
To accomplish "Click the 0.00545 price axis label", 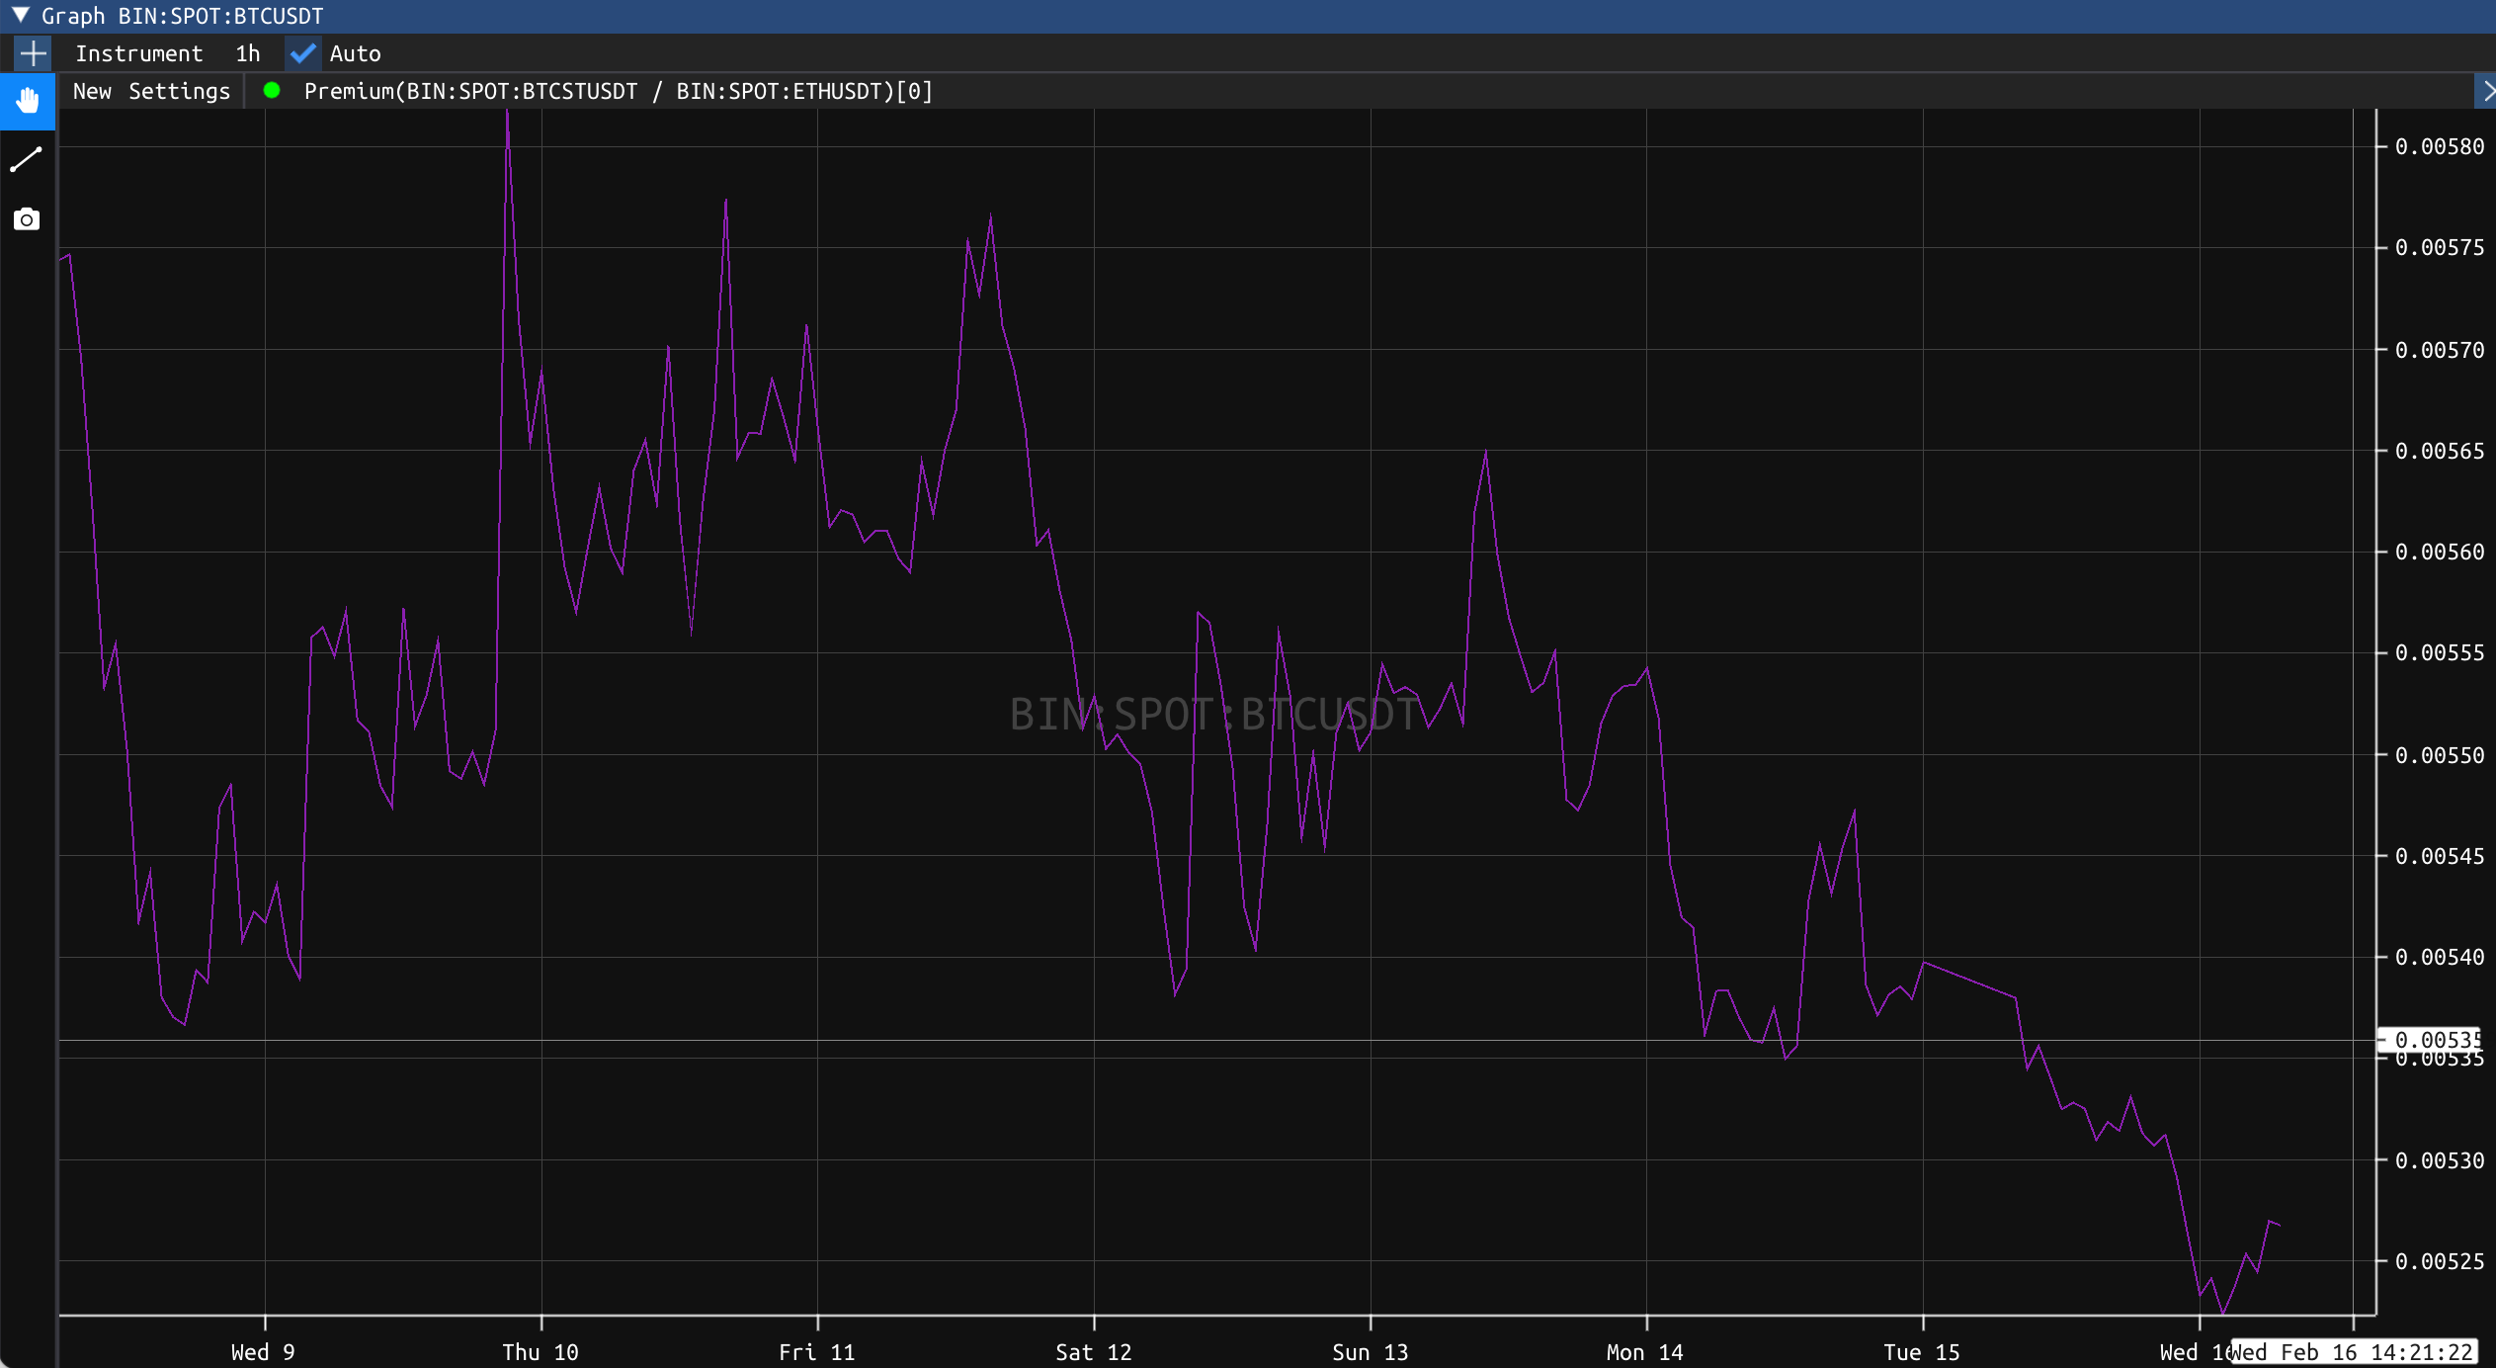I will coord(2439,856).
